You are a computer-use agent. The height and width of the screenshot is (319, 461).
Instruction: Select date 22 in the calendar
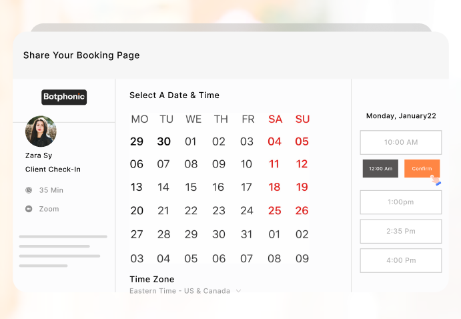pos(191,210)
